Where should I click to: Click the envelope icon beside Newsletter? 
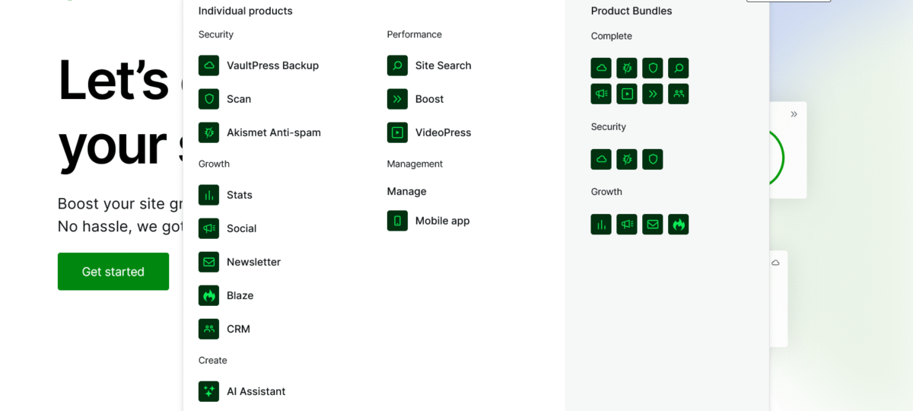[x=208, y=262]
